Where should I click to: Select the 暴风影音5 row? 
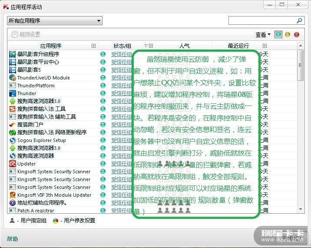[x=152, y=70]
